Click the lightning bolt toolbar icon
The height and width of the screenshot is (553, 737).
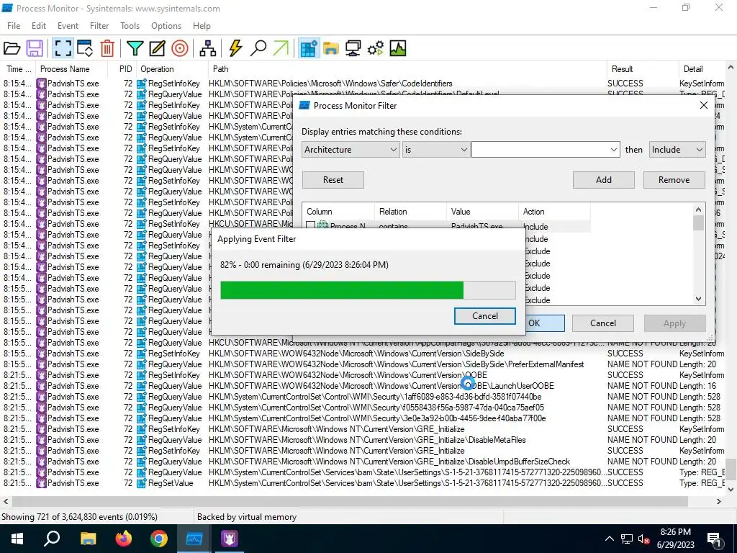click(235, 48)
